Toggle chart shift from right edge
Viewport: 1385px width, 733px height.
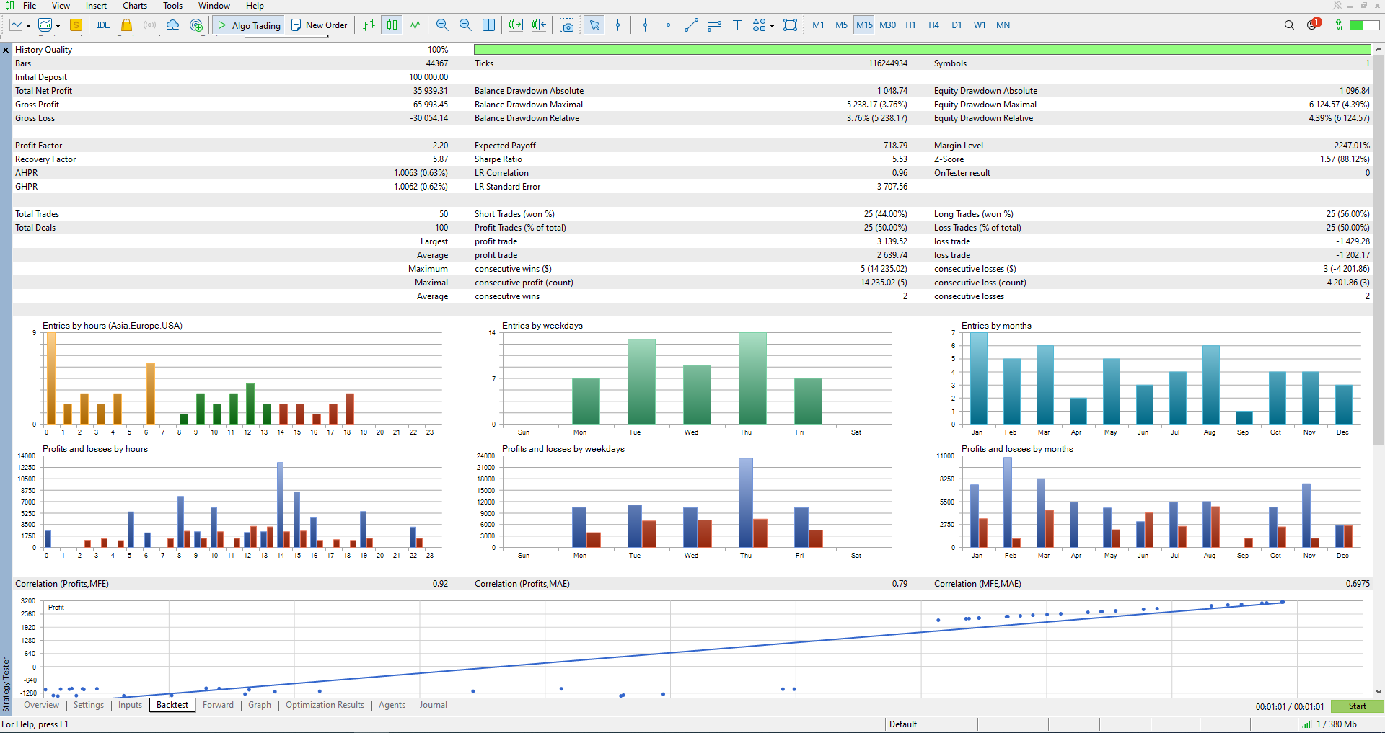[539, 25]
